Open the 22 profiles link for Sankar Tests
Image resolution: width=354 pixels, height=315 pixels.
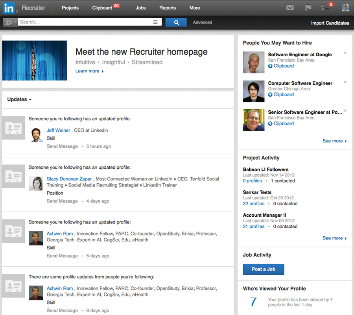point(254,204)
